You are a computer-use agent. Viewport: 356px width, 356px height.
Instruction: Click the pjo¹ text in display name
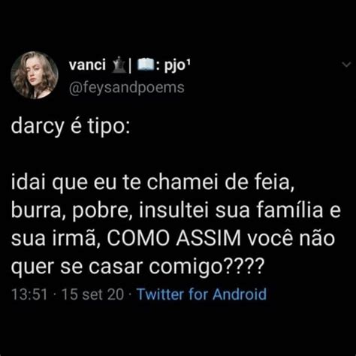(x=177, y=66)
